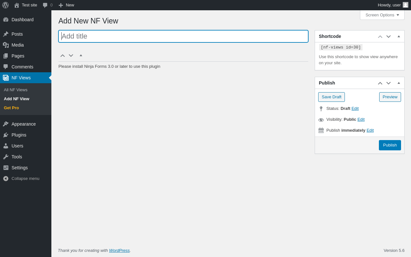The width and height of the screenshot is (411, 257).
Task: Open the WordPress logo menu
Action: (5, 5)
